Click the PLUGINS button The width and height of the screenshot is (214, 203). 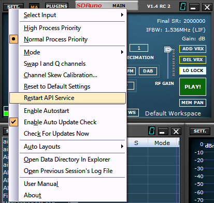[56, 6]
